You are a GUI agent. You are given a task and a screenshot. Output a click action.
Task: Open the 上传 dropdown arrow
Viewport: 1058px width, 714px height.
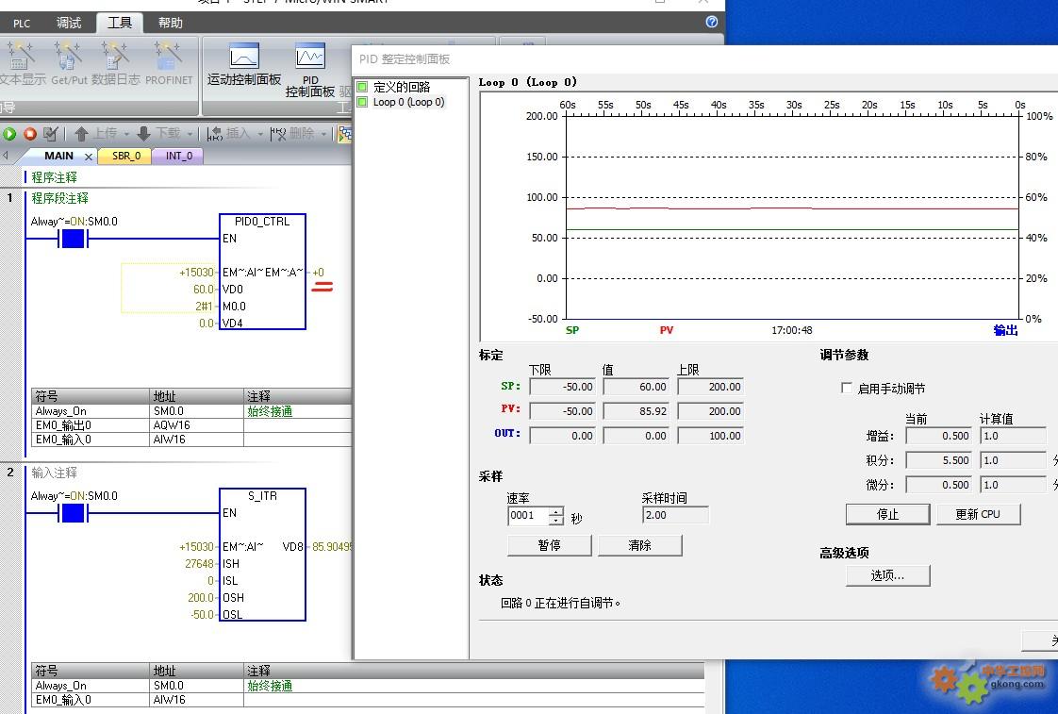[x=126, y=134]
